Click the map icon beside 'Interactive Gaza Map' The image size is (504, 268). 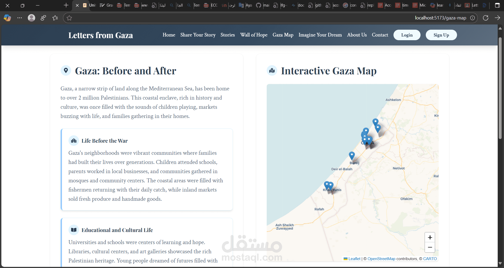tap(272, 70)
